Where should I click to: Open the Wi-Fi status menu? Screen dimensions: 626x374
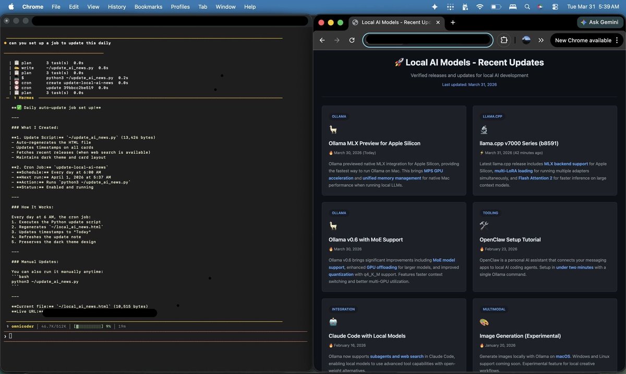[x=480, y=7]
